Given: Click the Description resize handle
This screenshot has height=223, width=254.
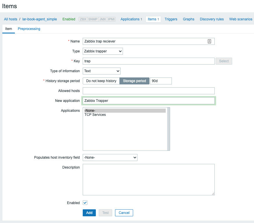Looking at the screenshot, I should [213, 194].
